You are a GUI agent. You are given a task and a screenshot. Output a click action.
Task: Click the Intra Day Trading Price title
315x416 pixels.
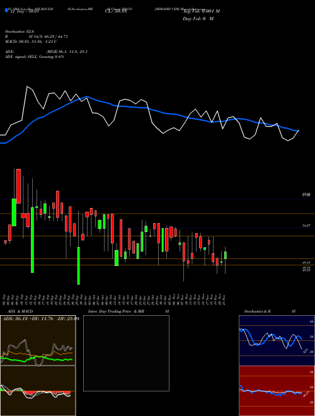[129, 311]
